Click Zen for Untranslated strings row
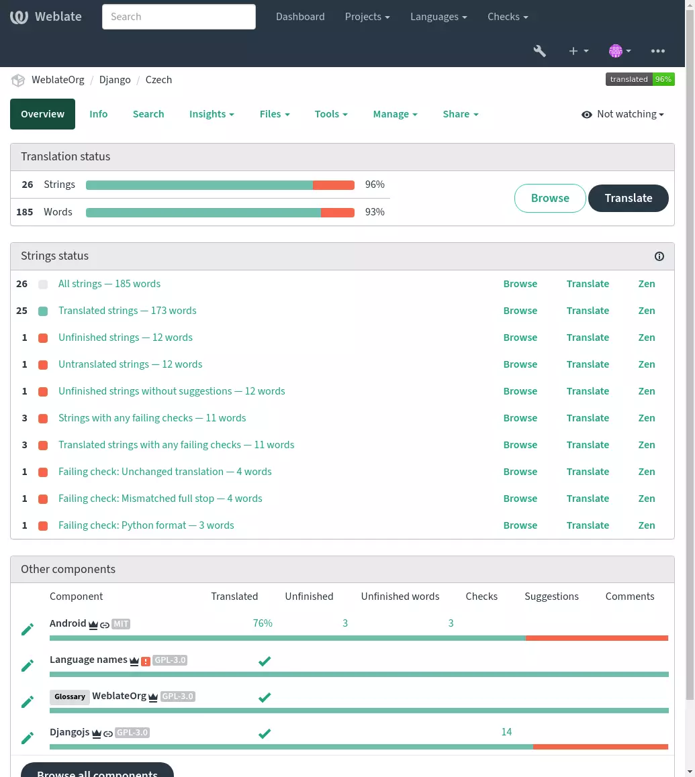Image resolution: width=695 pixels, height=777 pixels. [647, 364]
